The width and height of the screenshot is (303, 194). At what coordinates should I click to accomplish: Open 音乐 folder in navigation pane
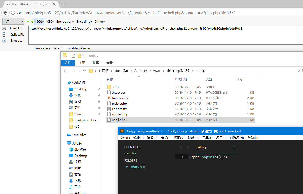78,187
